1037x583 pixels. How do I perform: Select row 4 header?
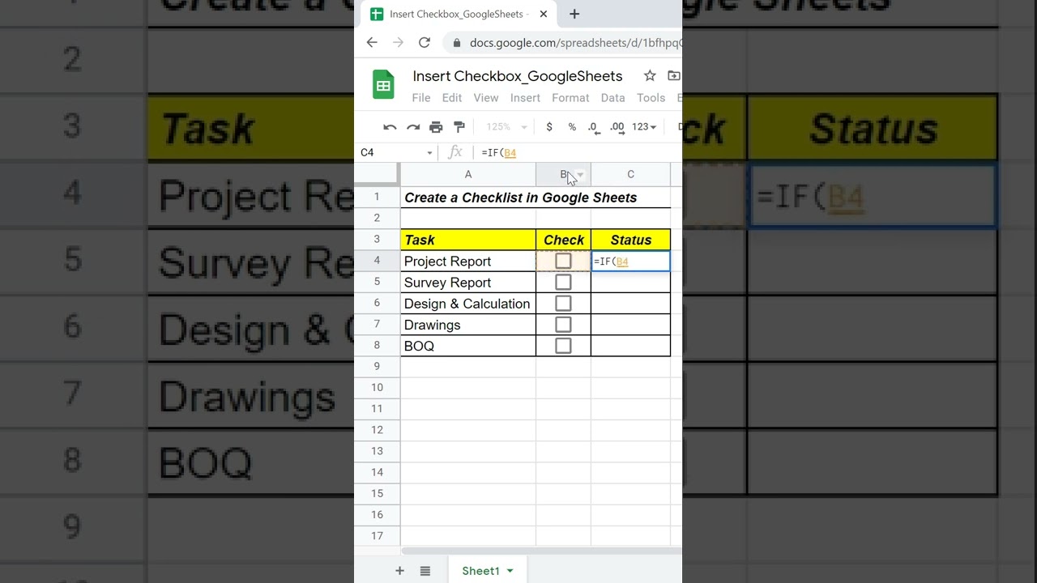(x=377, y=261)
